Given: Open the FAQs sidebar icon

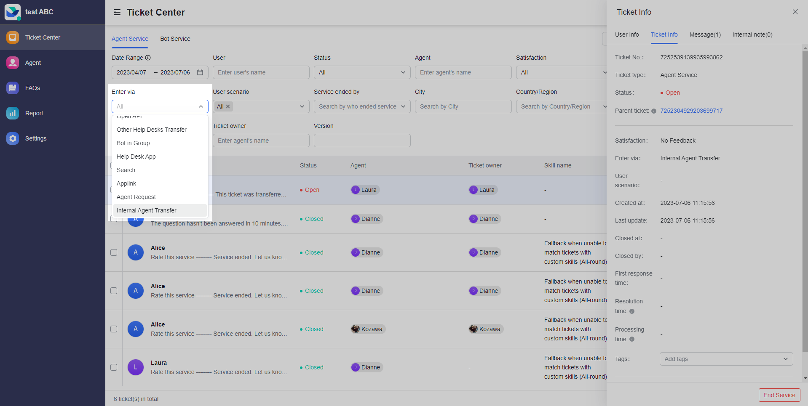Looking at the screenshot, I should coord(13,88).
